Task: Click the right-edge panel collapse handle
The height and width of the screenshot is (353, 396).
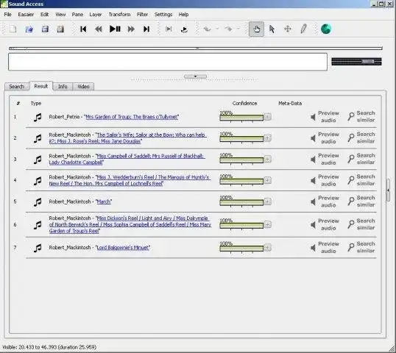Action: [388, 190]
